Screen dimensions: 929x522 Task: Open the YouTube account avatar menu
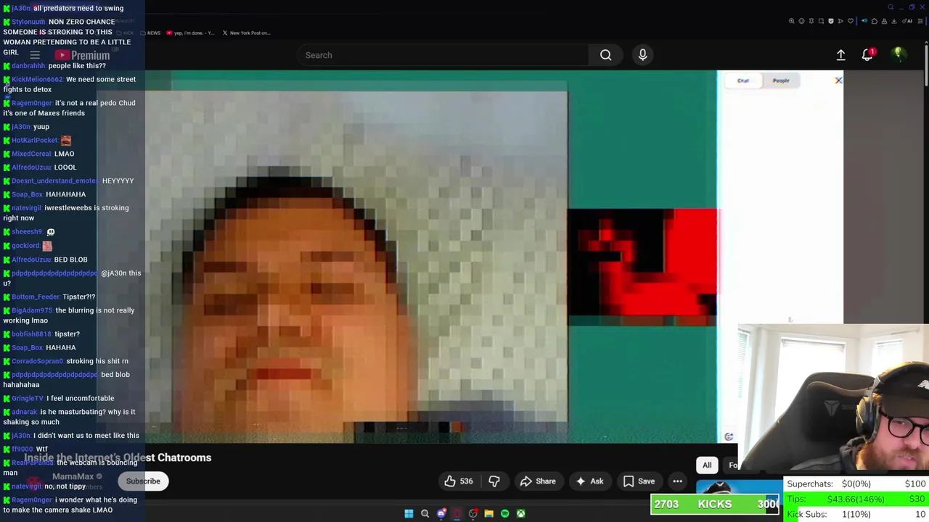click(x=899, y=54)
